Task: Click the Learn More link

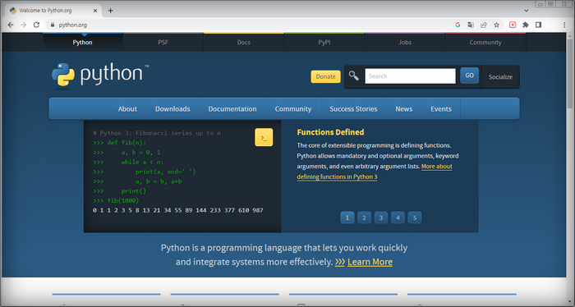Action: coord(370,262)
